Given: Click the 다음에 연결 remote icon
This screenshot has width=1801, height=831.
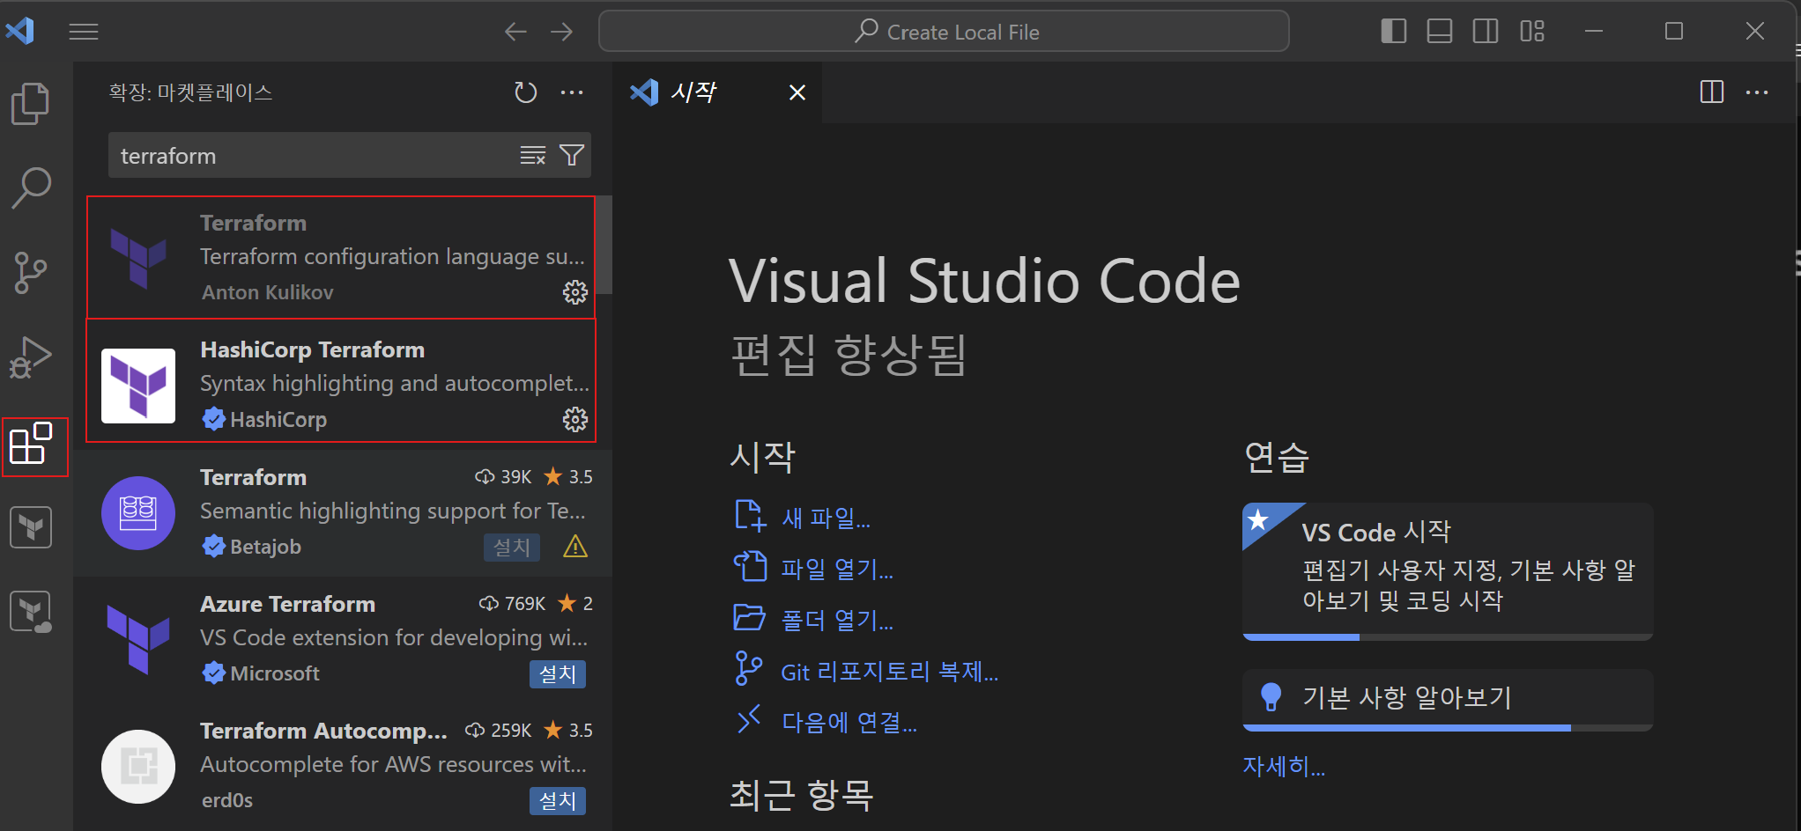Looking at the screenshot, I should pos(748,719).
